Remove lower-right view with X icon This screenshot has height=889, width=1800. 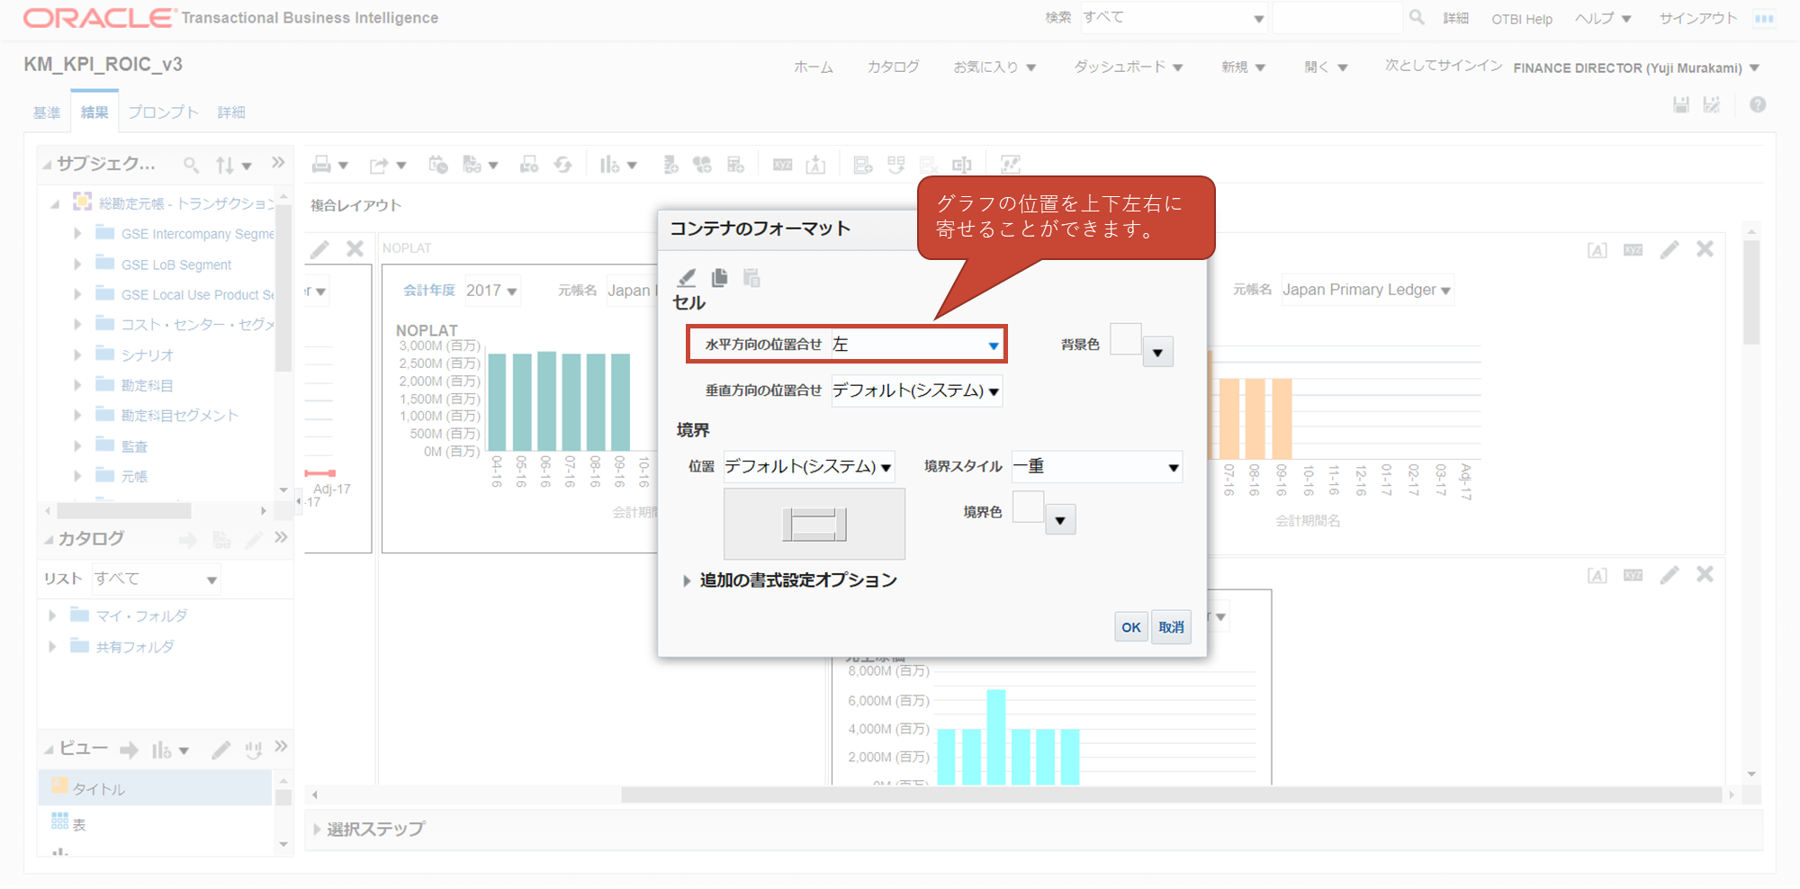point(1705,575)
